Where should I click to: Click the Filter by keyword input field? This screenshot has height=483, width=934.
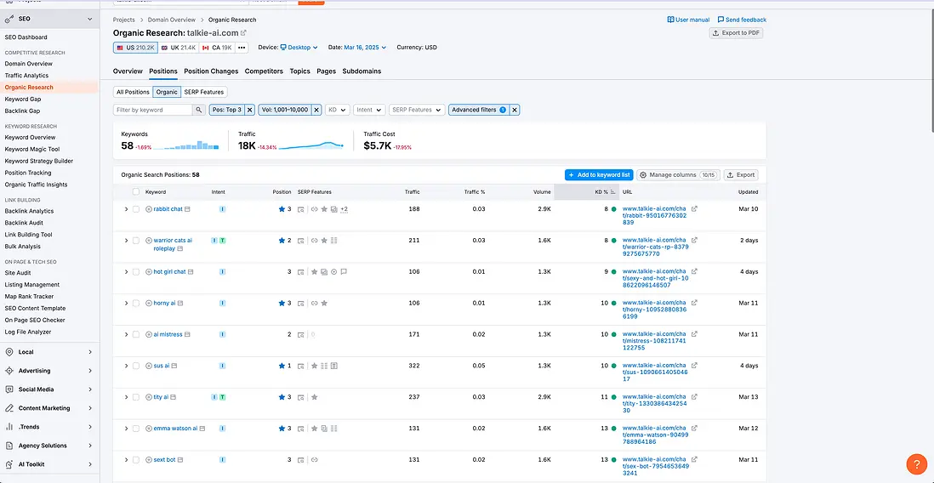153,110
